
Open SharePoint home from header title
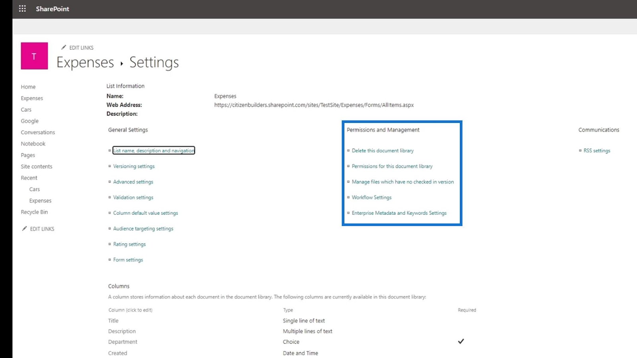(53, 9)
